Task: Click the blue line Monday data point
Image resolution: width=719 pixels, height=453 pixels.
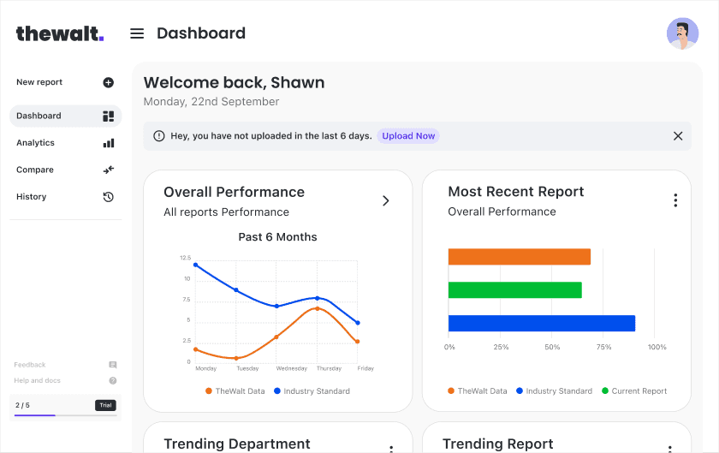Action: 196,265
